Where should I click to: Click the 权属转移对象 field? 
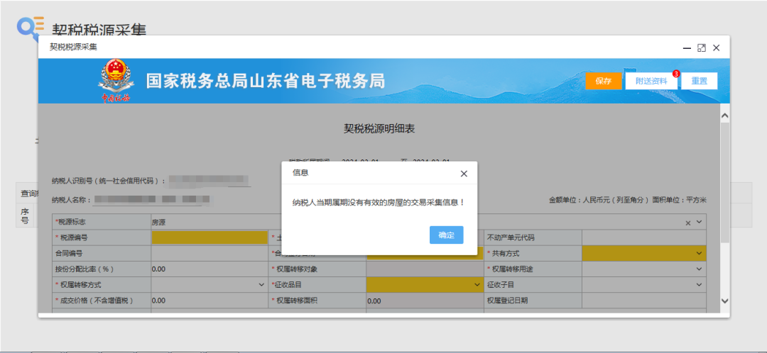[x=425, y=269]
